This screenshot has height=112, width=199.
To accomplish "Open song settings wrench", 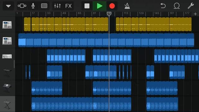I will pos(191,6).
